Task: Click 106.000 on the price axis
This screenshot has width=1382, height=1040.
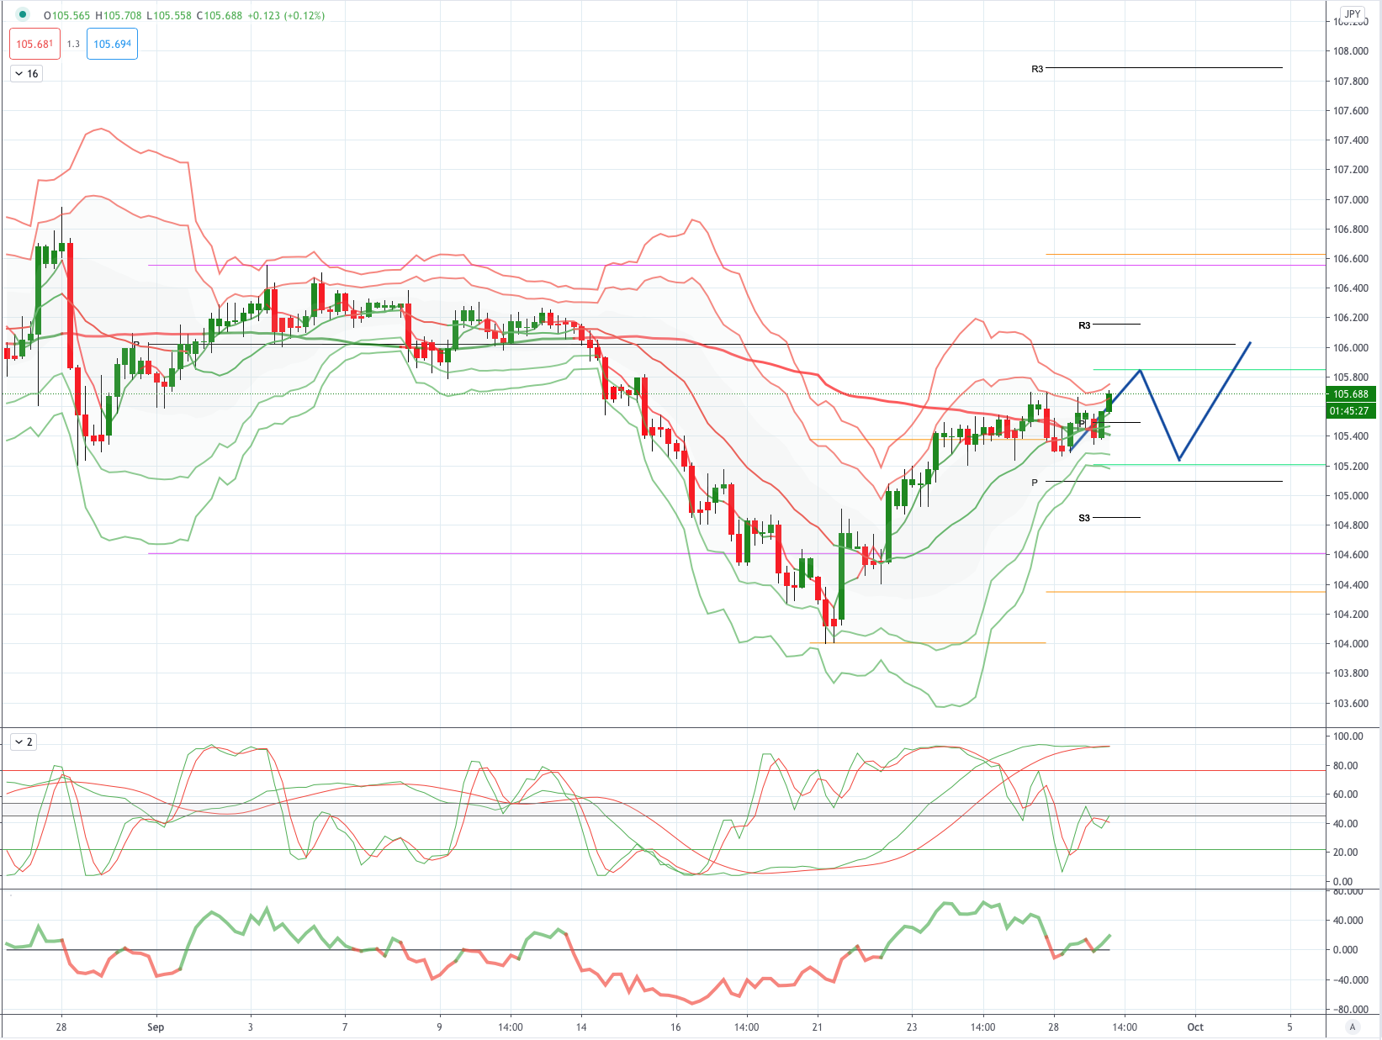Action: pyautogui.click(x=1351, y=348)
